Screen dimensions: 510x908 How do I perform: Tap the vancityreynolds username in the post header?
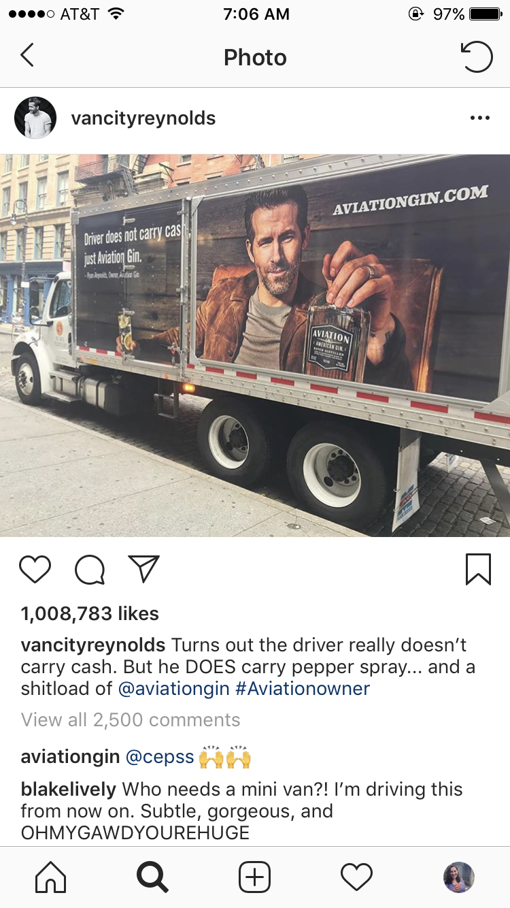click(x=143, y=118)
